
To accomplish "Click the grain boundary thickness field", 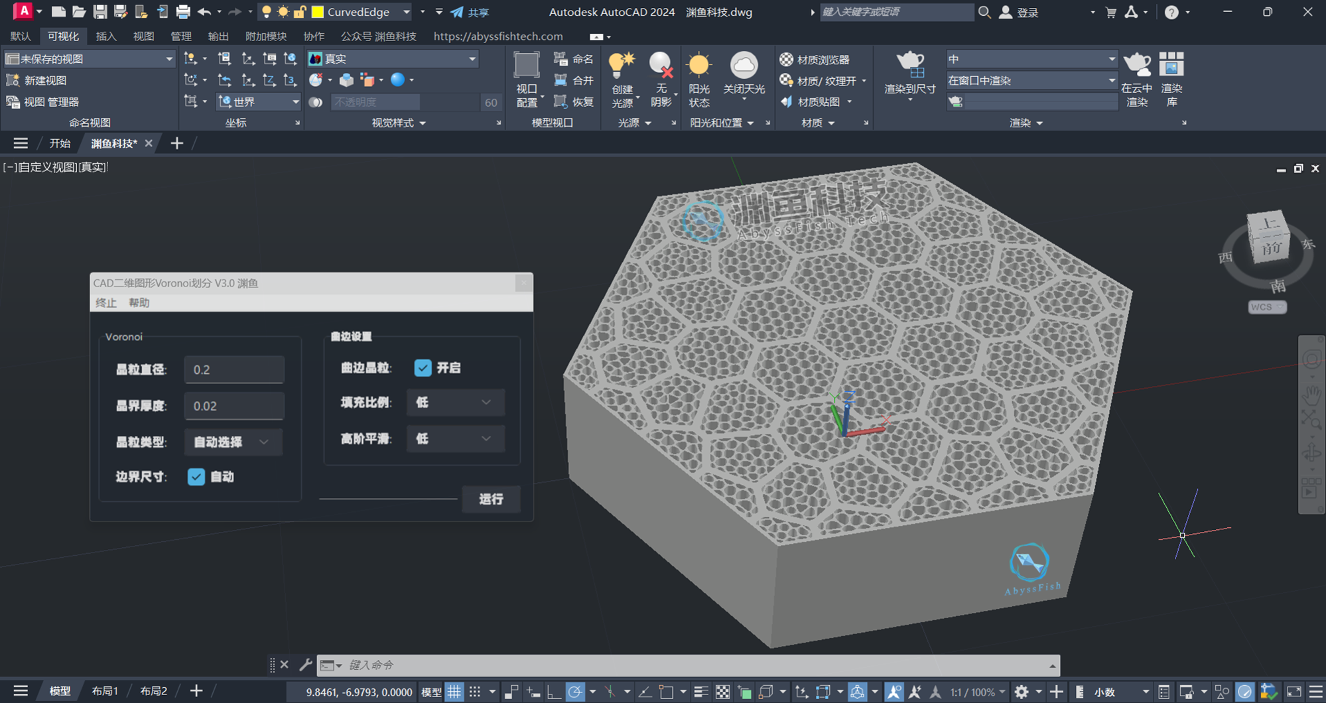I will (234, 406).
